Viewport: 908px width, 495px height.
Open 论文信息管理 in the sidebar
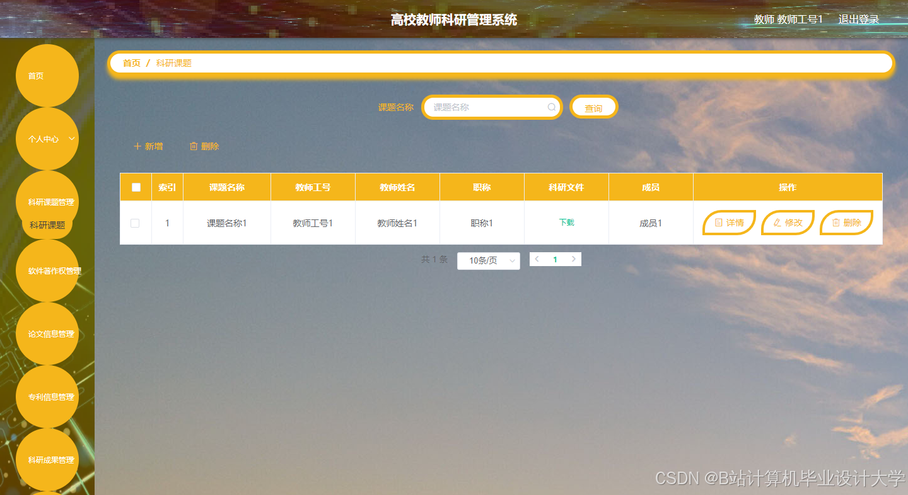pos(47,334)
